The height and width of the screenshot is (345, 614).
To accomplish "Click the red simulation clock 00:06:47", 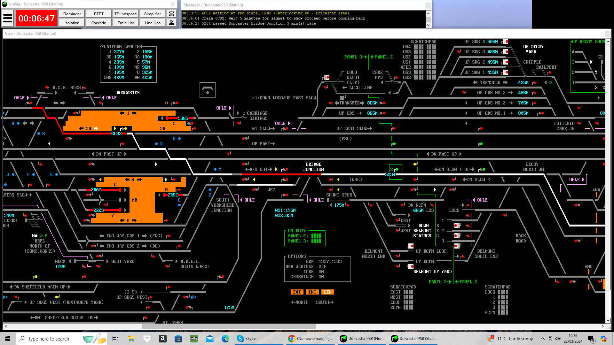I will point(36,18).
